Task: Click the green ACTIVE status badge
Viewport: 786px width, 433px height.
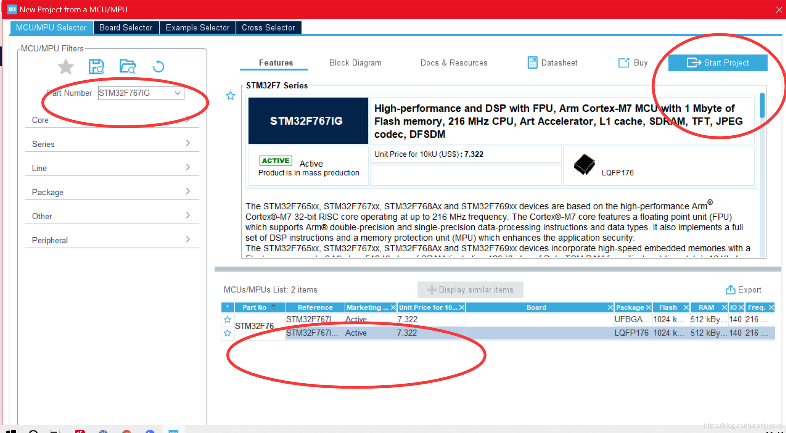Action: 276,160
